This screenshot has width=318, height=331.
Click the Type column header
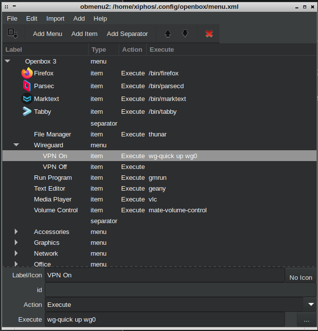tap(103, 50)
